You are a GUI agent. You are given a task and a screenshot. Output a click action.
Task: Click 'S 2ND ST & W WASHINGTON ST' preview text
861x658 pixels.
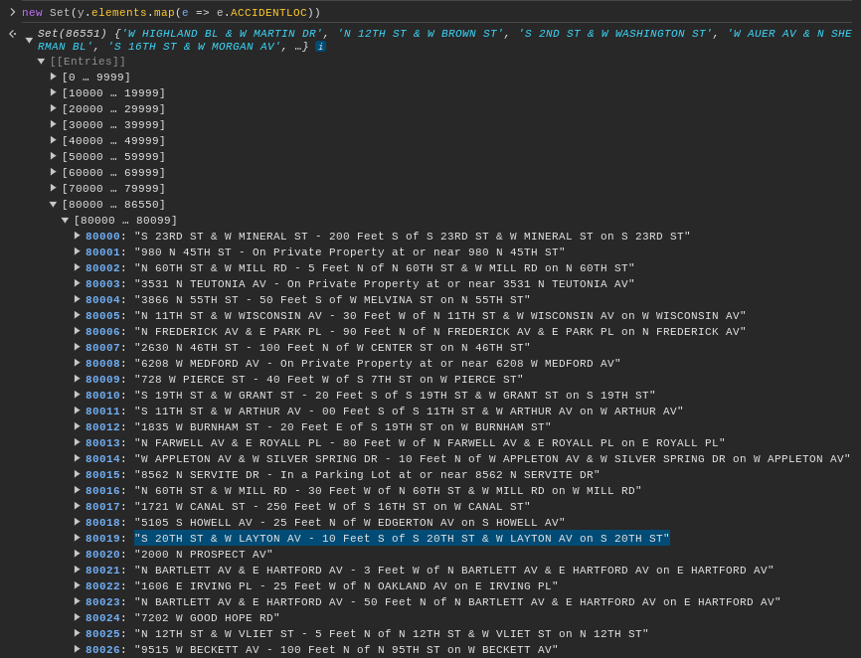click(615, 34)
